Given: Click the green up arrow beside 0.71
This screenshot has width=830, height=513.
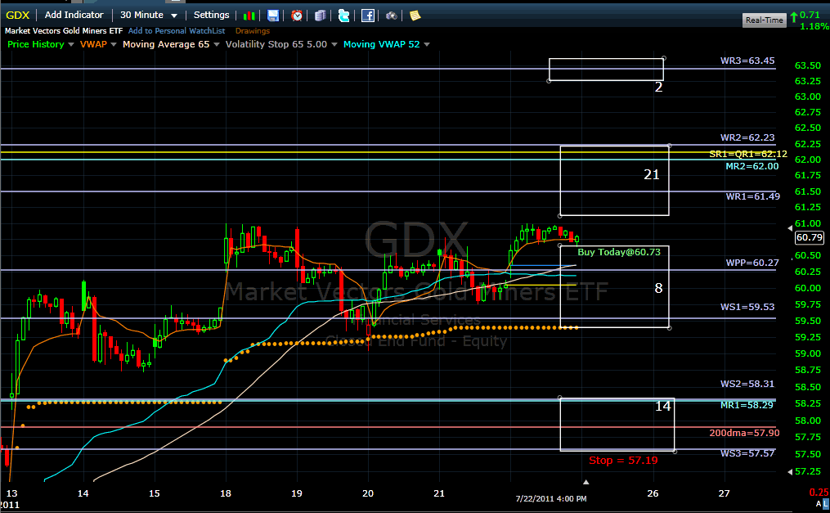Looking at the screenshot, I should [x=794, y=17].
